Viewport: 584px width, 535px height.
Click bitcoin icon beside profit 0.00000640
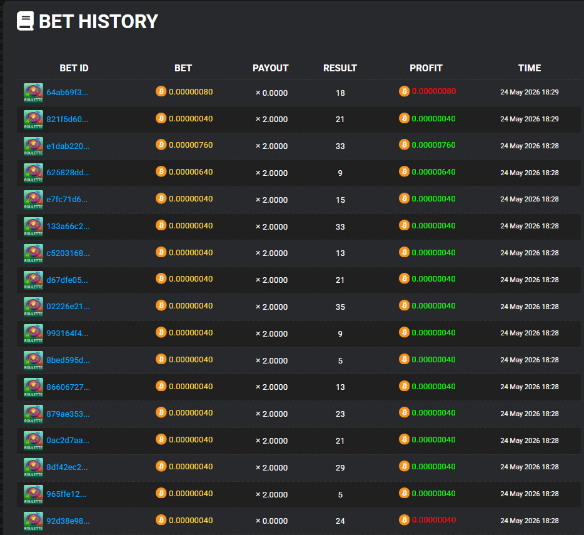[x=404, y=171]
